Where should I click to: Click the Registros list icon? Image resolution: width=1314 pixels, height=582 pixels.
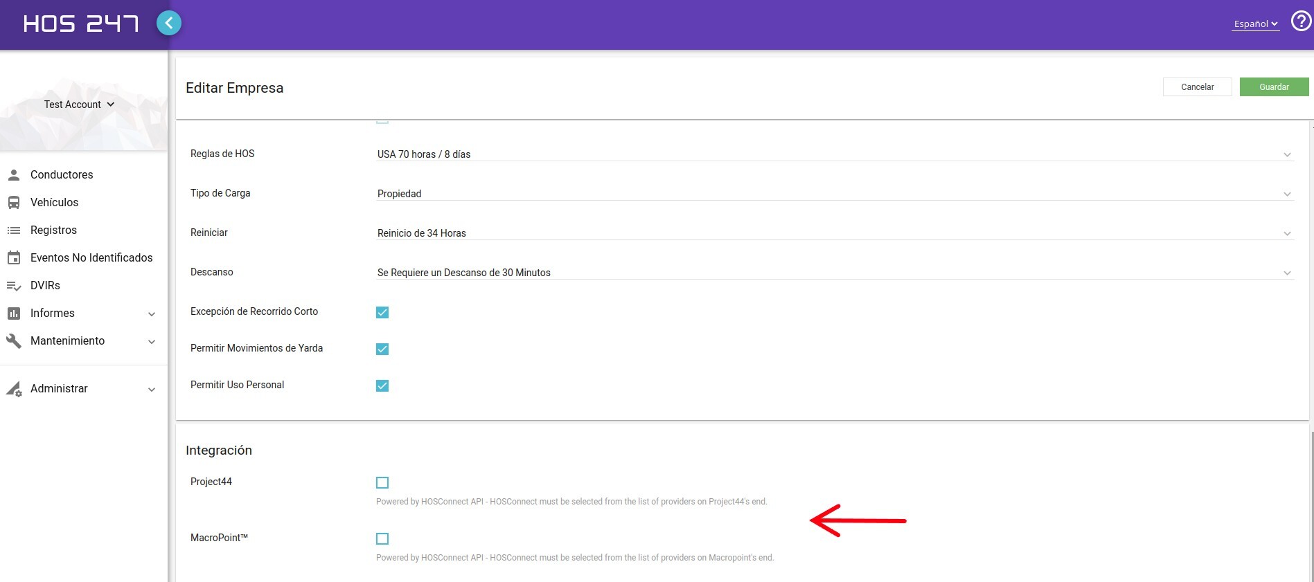click(14, 230)
